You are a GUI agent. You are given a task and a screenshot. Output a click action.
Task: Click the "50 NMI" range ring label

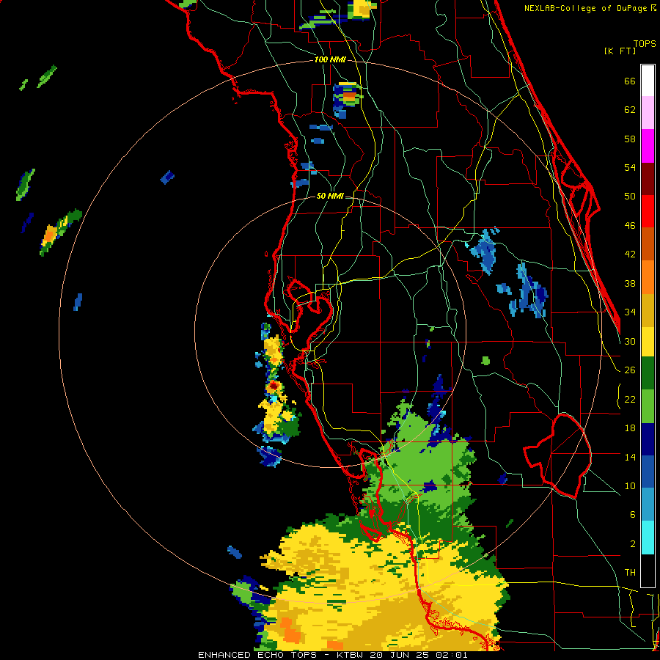click(330, 196)
